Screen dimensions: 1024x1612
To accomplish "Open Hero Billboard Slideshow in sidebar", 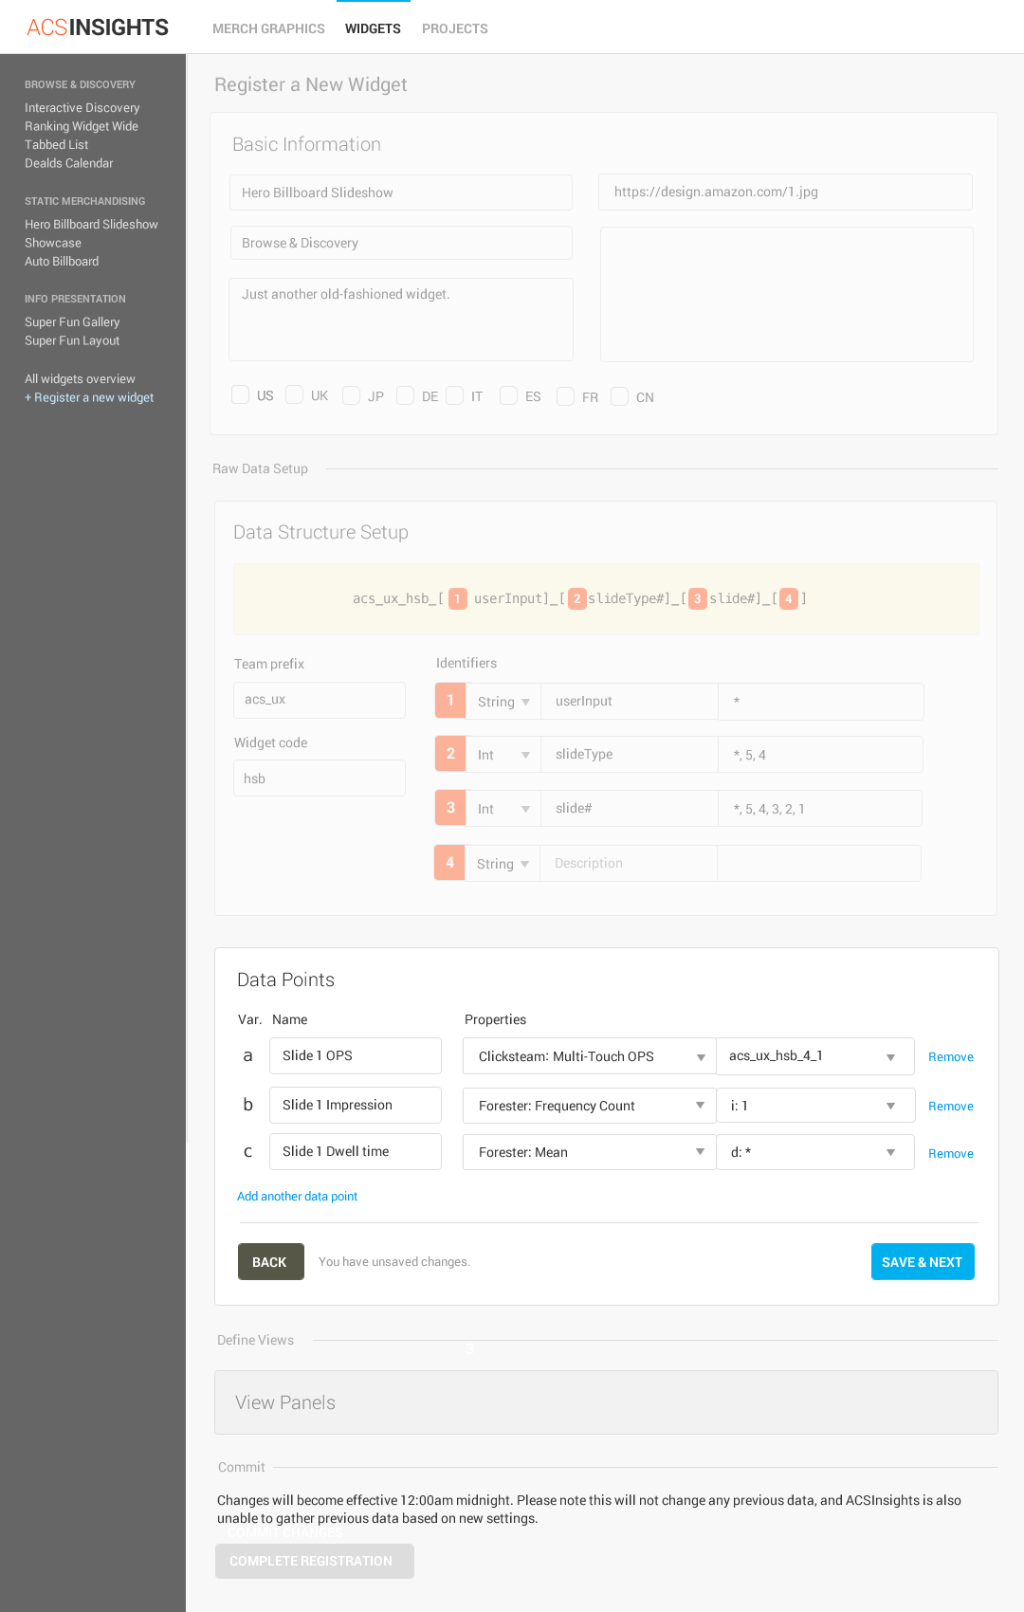I will click(x=91, y=225).
